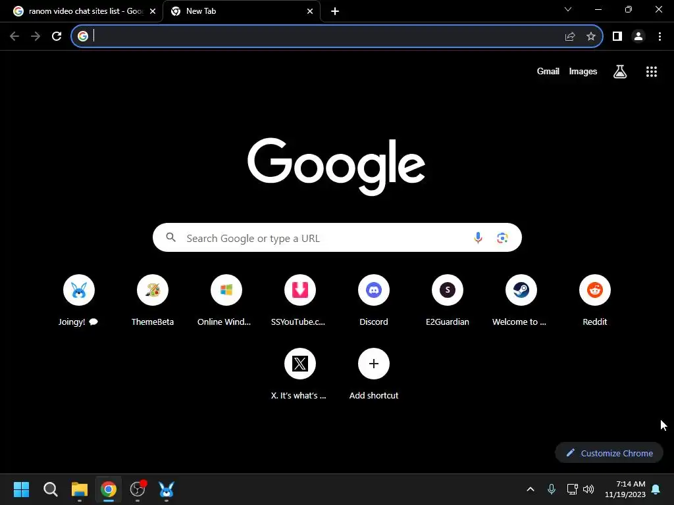Open the Windows Start menu
The width and height of the screenshot is (674, 505).
(x=21, y=489)
